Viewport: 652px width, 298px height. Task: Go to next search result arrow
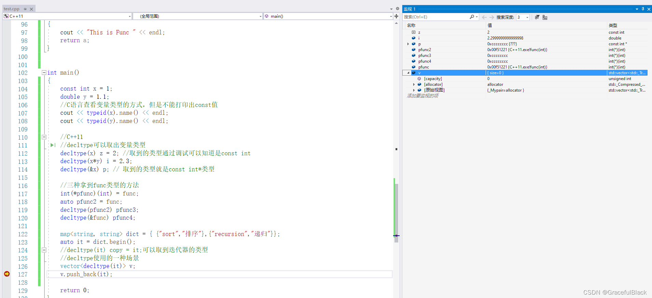coord(491,17)
